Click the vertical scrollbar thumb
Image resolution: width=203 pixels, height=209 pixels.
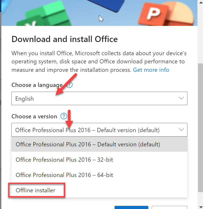pos(200,128)
